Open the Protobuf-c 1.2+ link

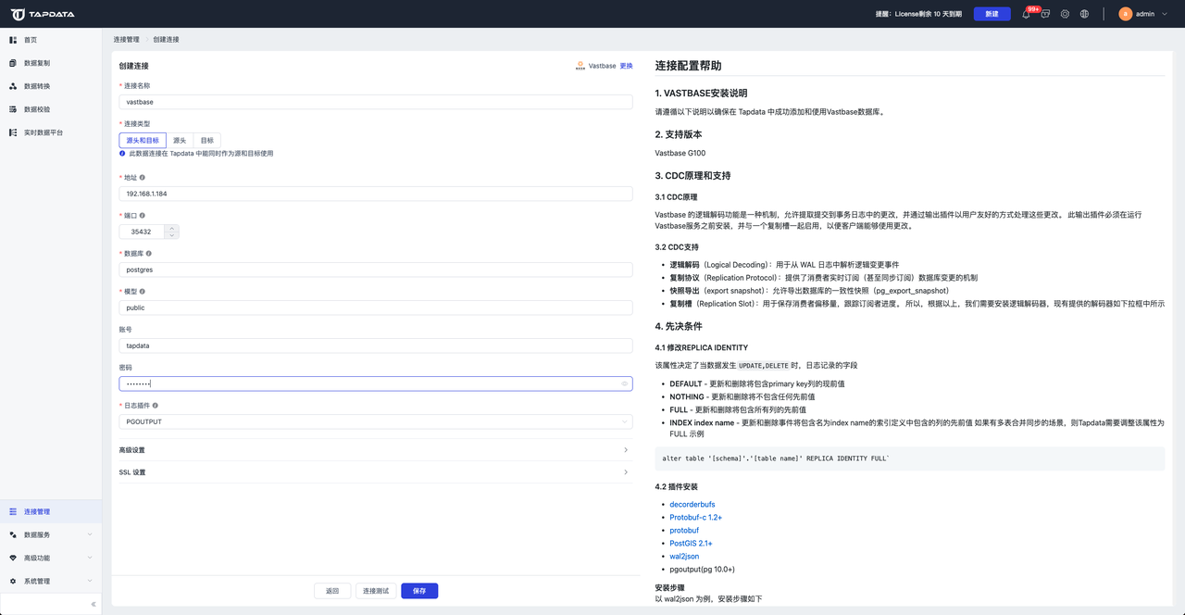pyautogui.click(x=696, y=518)
